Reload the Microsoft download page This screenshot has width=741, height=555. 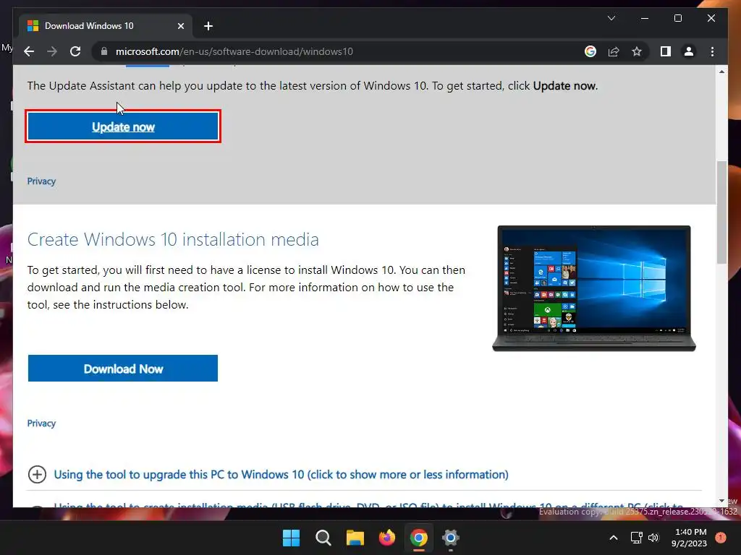pos(75,51)
